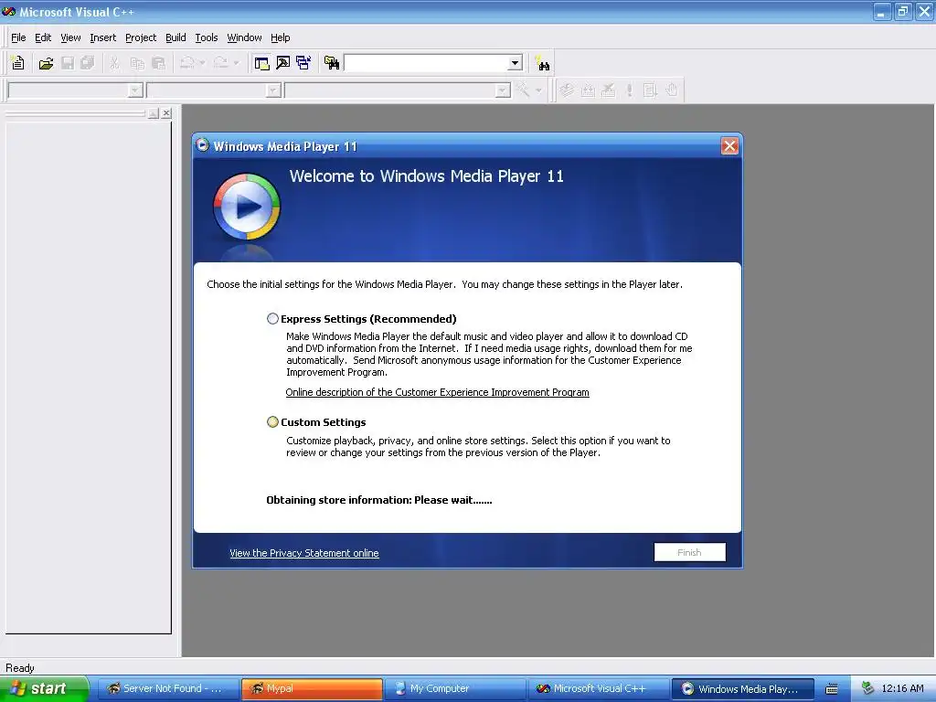Viewport: 936px width, 702px height.
Task: Click the Ready status bar text
Action: coord(20,668)
